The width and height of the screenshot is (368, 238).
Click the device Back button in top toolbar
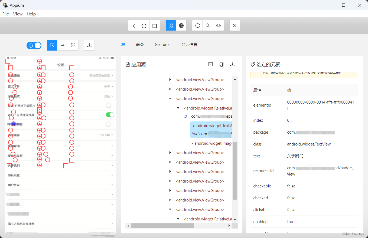pyautogui.click(x=133, y=26)
